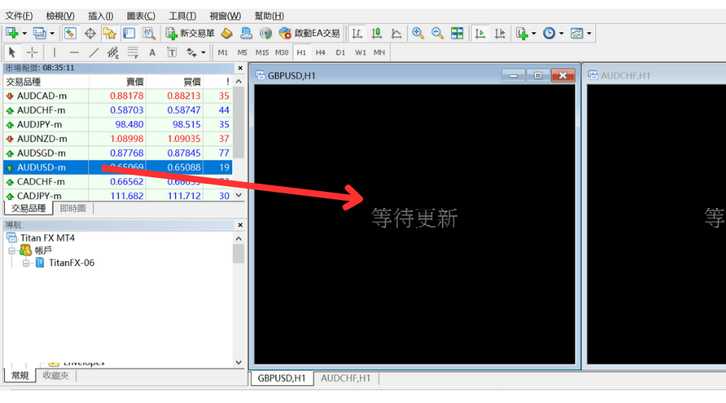The width and height of the screenshot is (726, 403).
Task: Select the crosshair cursor tool
Action: click(32, 52)
